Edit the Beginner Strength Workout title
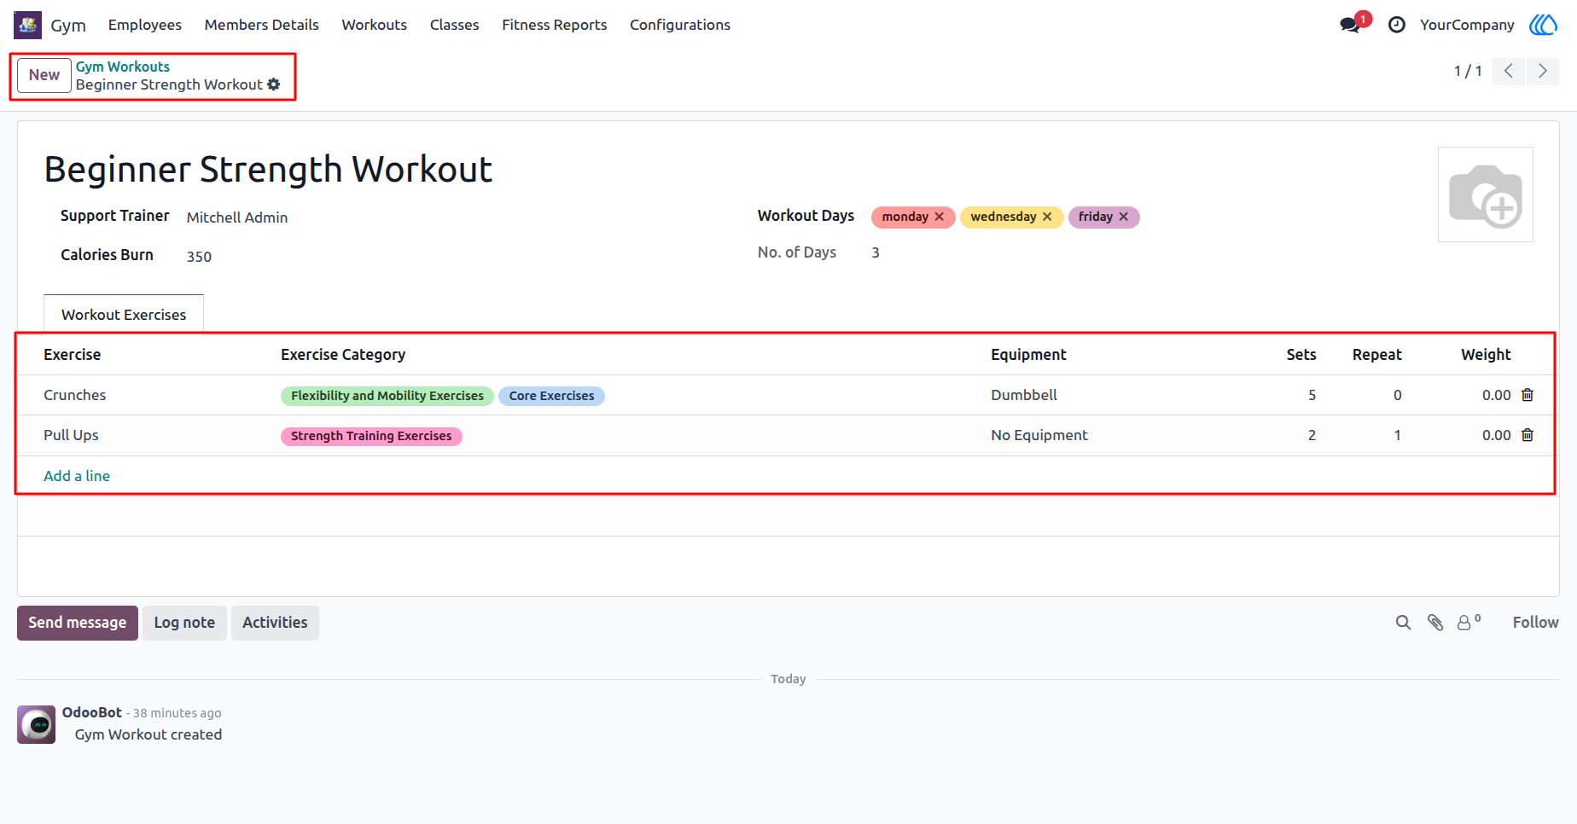 [x=268, y=170]
